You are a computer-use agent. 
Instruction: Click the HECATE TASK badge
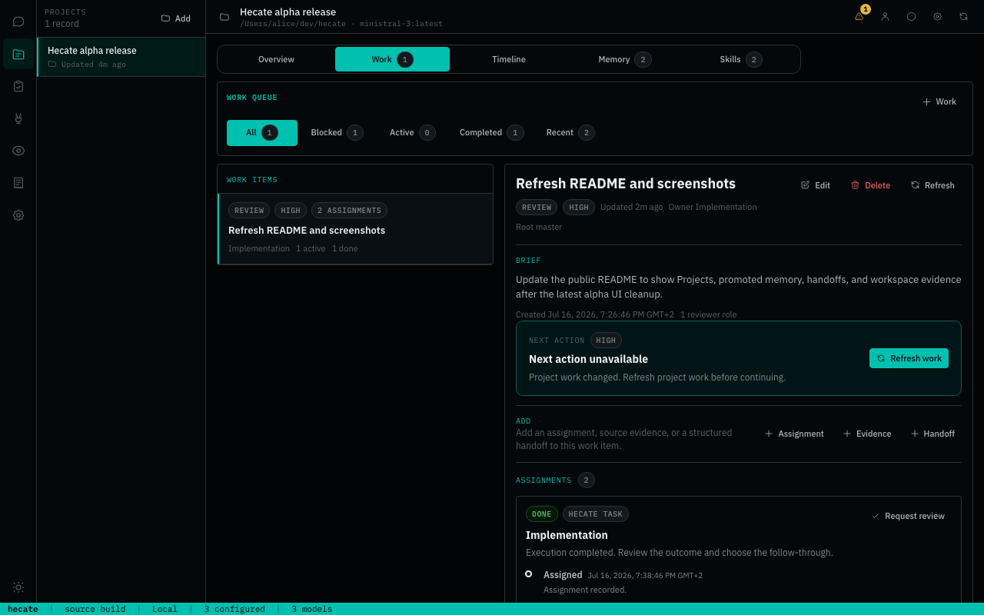pos(596,514)
